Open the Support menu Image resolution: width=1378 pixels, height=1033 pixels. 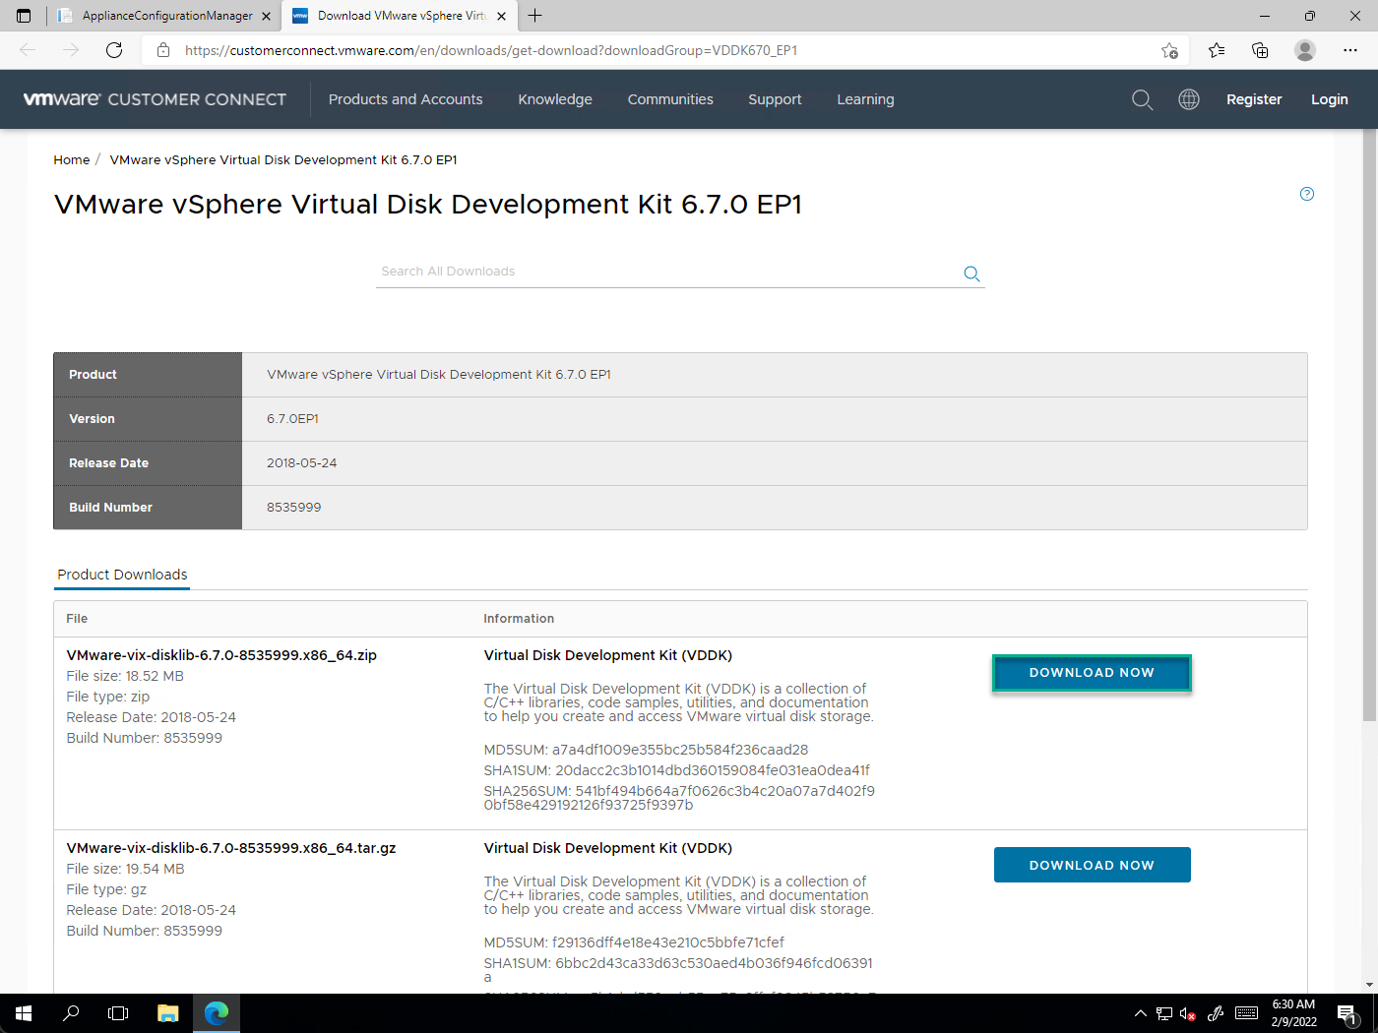(x=775, y=99)
